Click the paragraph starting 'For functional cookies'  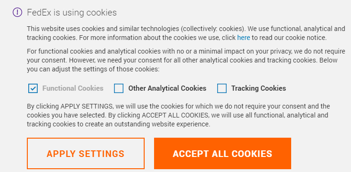pos(186,60)
